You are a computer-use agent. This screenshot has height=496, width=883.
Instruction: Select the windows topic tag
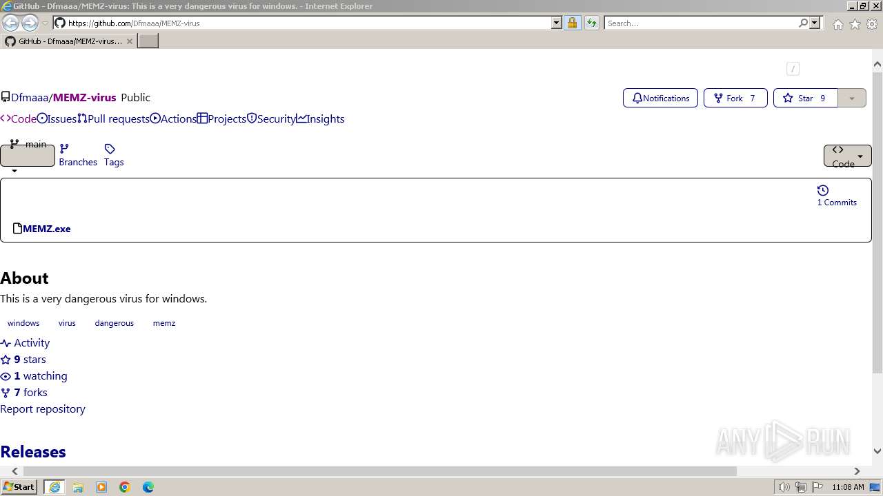tap(23, 323)
